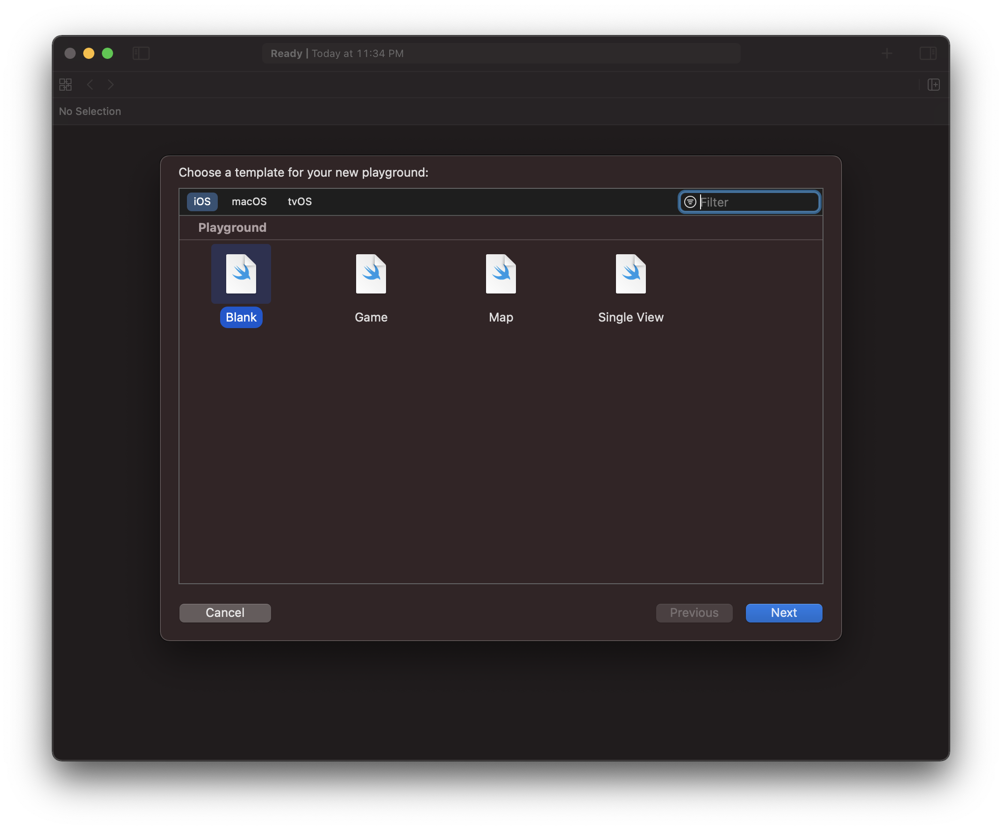1002x830 pixels.
Task: Toggle the navigator sidebar icon
Action: pyautogui.click(x=141, y=53)
